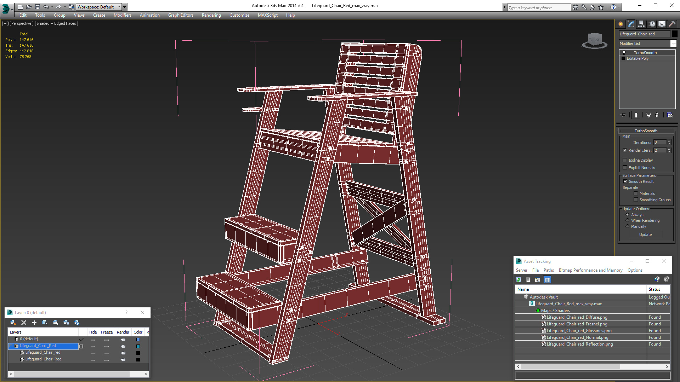This screenshot has height=382, width=680.
Task: Open the Create command panel tab
Action: coord(620,24)
